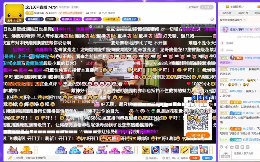The width and height of the screenshot is (260, 162).
Task: Click chat username 系统无响应
Action: click(237, 91)
